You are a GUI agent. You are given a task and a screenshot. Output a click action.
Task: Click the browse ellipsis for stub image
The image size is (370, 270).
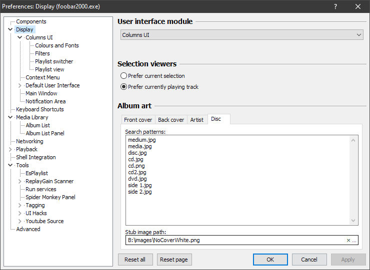click(x=354, y=241)
